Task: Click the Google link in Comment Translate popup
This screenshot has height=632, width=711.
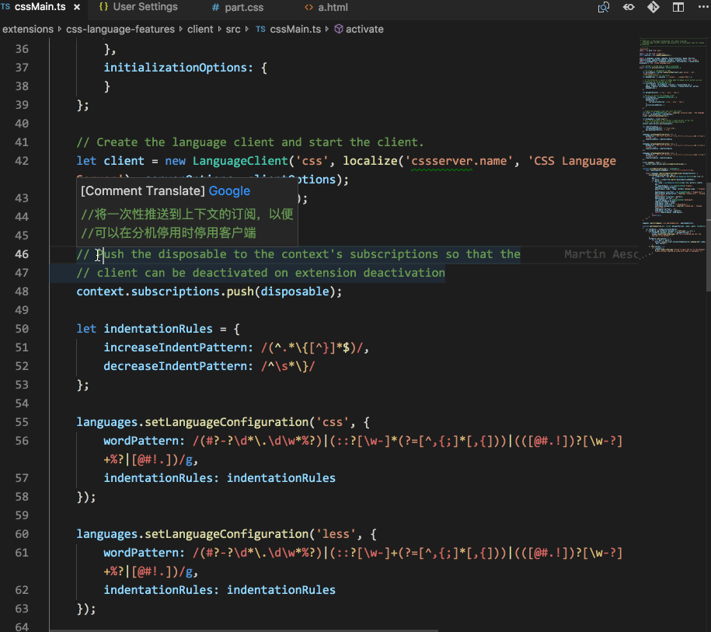Action: coord(229,191)
